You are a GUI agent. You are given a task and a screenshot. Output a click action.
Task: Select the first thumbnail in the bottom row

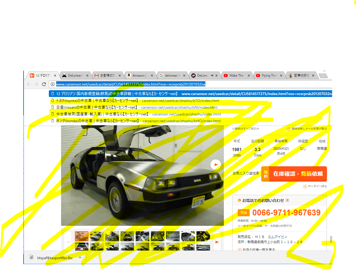82,246
